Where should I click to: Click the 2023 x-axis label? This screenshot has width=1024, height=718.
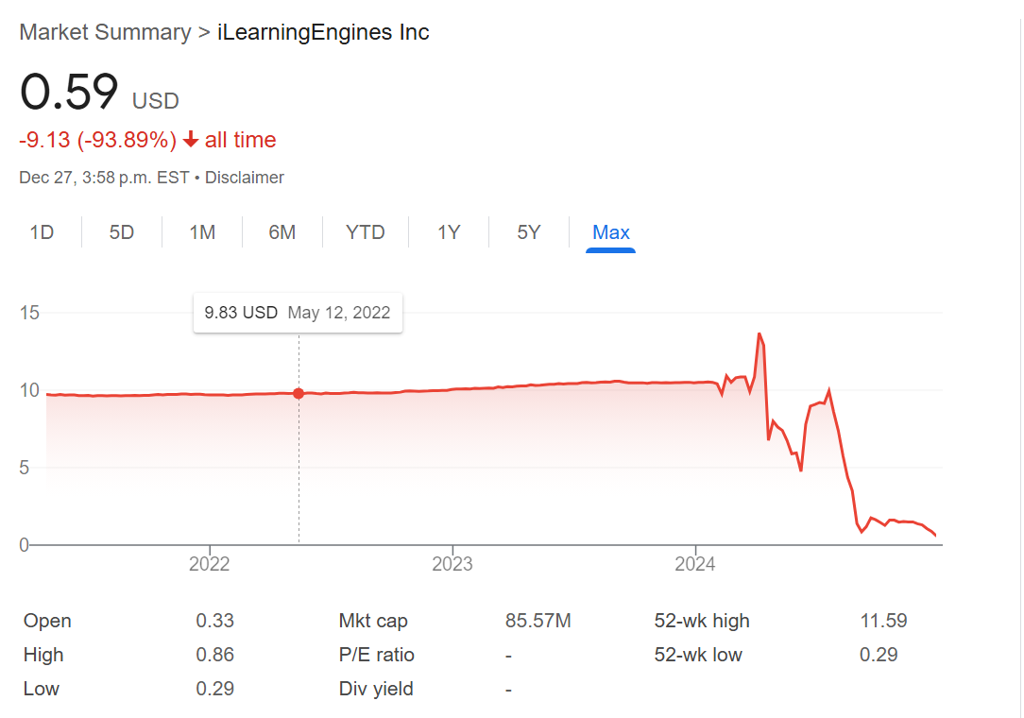[452, 565]
